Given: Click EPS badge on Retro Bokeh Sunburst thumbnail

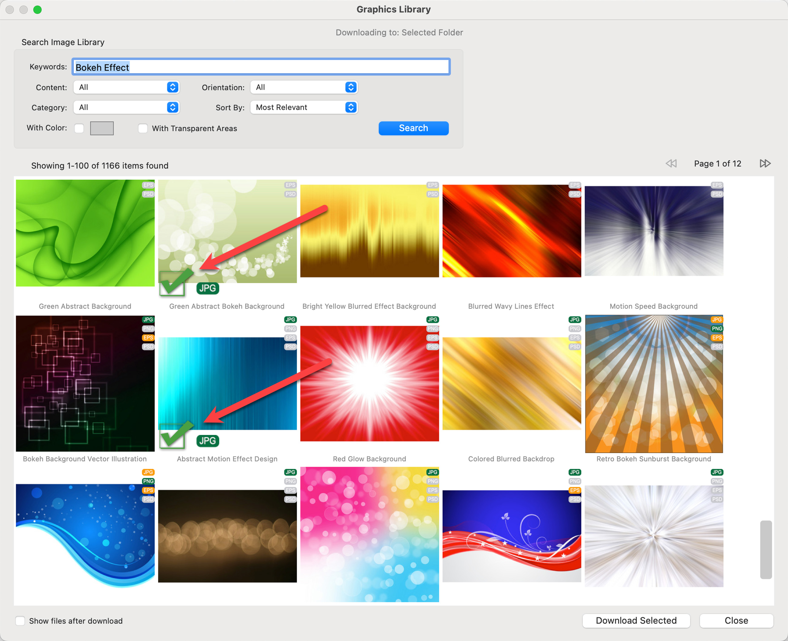Looking at the screenshot, I should tap(717, 338).
